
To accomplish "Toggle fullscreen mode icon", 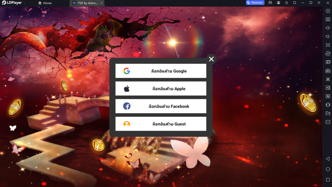I will 328,45.
